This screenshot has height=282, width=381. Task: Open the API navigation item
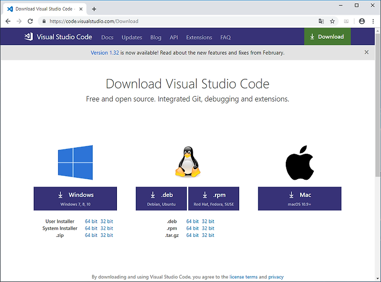174,37
